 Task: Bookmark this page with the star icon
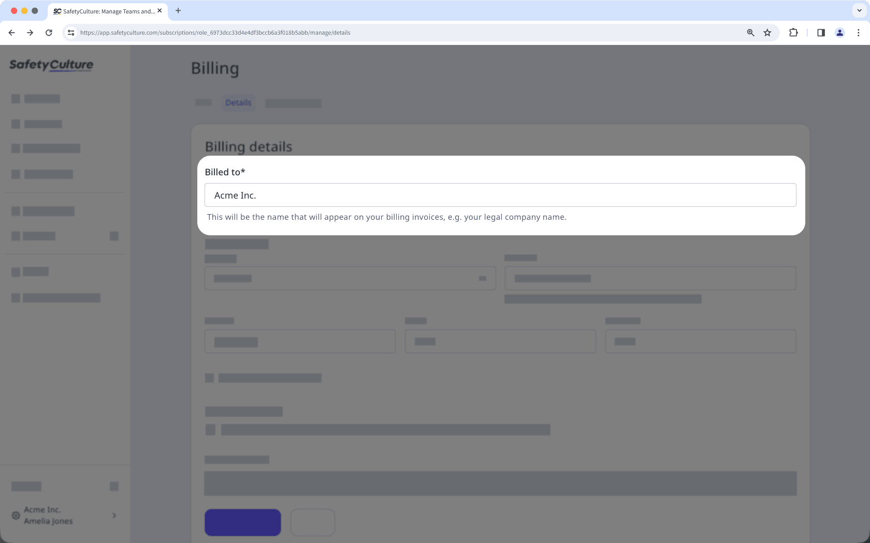tap(767, 32)
